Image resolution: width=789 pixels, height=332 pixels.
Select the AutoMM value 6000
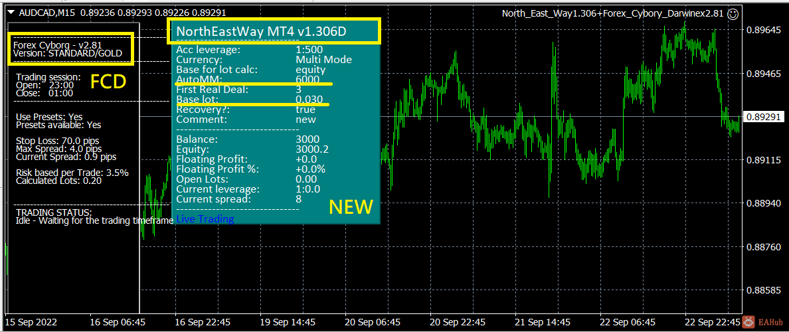click(307, 80)
